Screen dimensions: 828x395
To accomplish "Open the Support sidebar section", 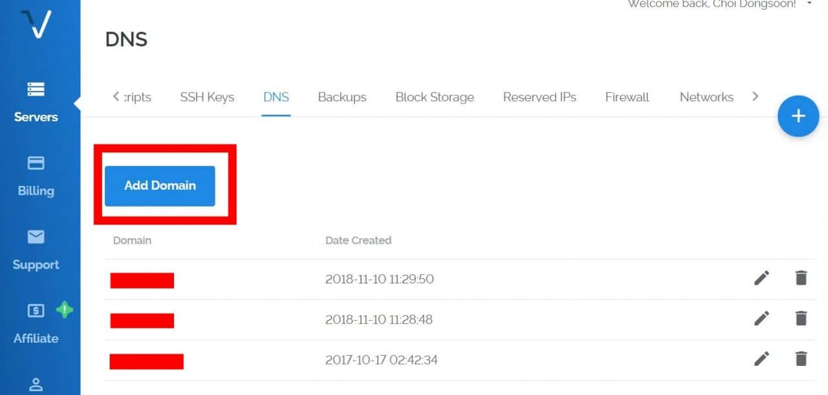I will pyautogui.click(x=36, y=250).
